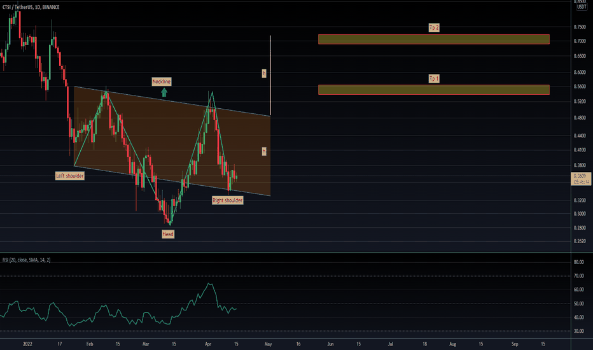
Task: Click the Aug label on time axis
Action: point(452,344)
